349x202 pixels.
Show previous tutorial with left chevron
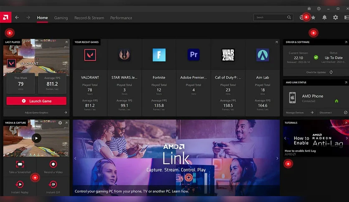tap(285, 138)
